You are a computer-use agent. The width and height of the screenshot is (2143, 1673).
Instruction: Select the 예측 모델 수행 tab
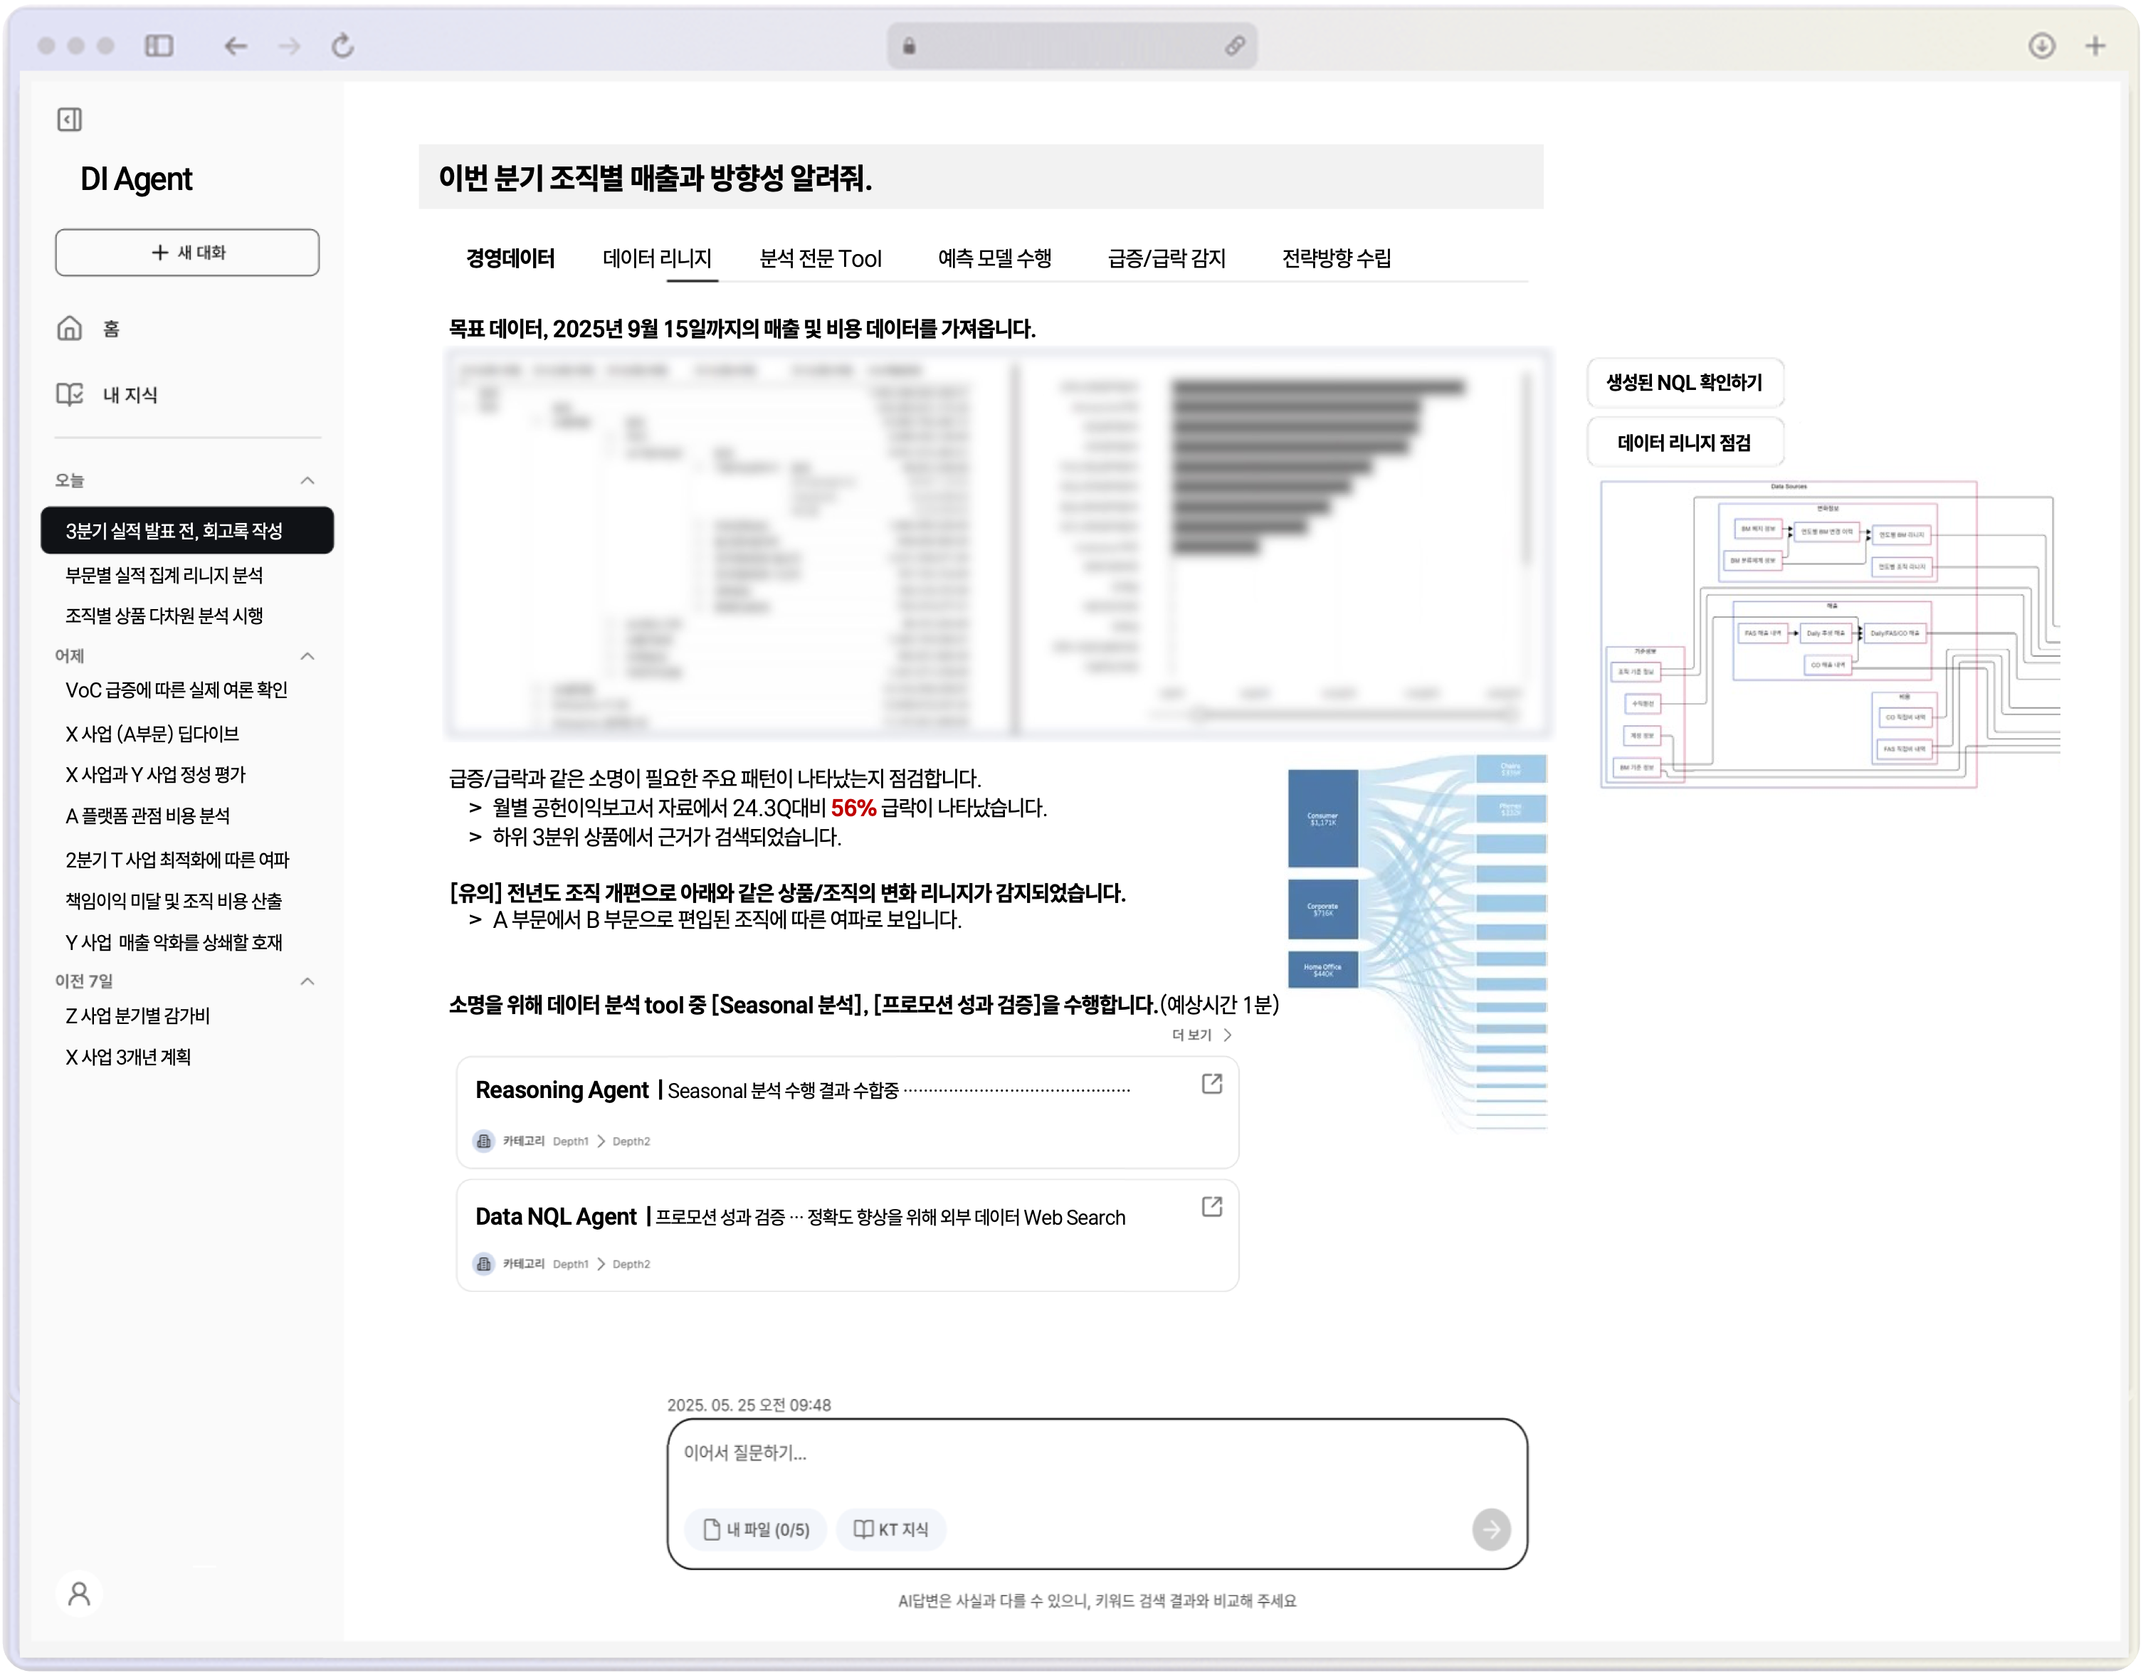pyautogui.click(x=994, y=258)
